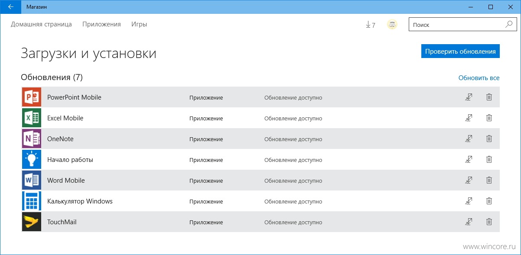The width and height of the screenshot is (521, 255).
Task: Select the Excel Mobile name
Action: (x=65, y=118)
